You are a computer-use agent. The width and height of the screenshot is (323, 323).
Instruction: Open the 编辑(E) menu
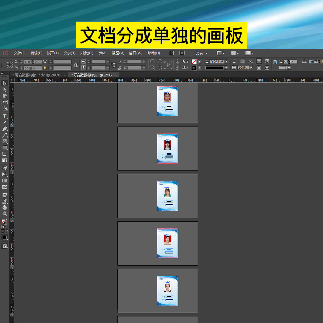(x=36, y=53)
